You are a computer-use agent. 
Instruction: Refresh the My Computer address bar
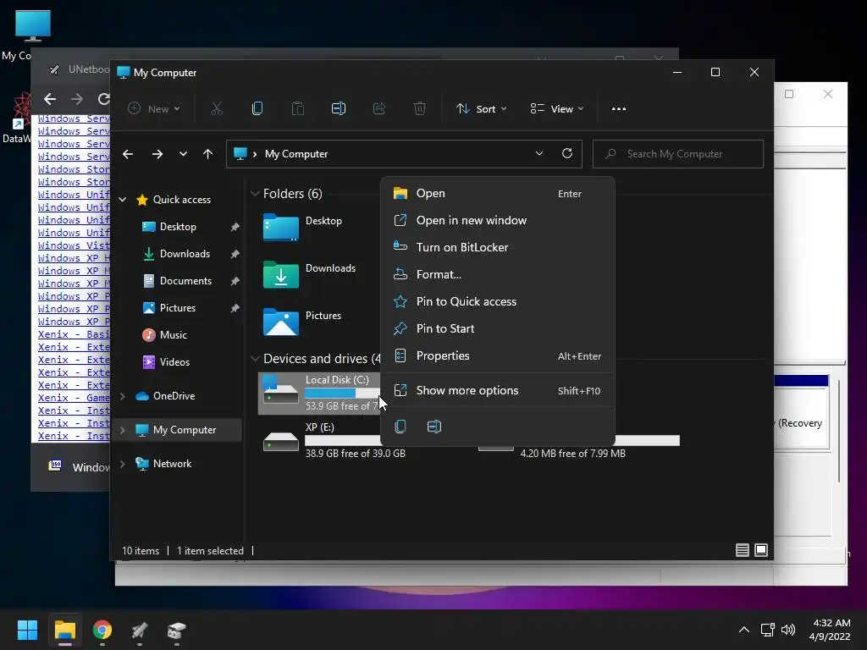[x=567, y=154]
